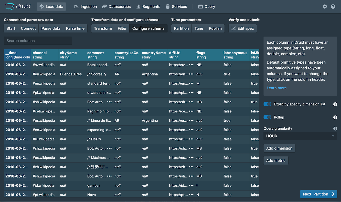Proceed with Next: Partition button
This screenshot has width=341, height=202.
pos(319,194)
